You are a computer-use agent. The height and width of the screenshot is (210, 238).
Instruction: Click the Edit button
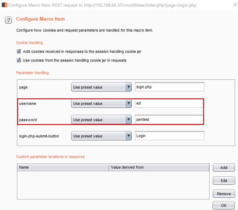(x=224, y=180)
